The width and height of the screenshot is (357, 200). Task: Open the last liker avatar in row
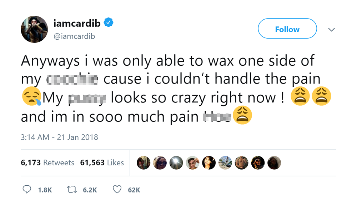pos(274,163)
